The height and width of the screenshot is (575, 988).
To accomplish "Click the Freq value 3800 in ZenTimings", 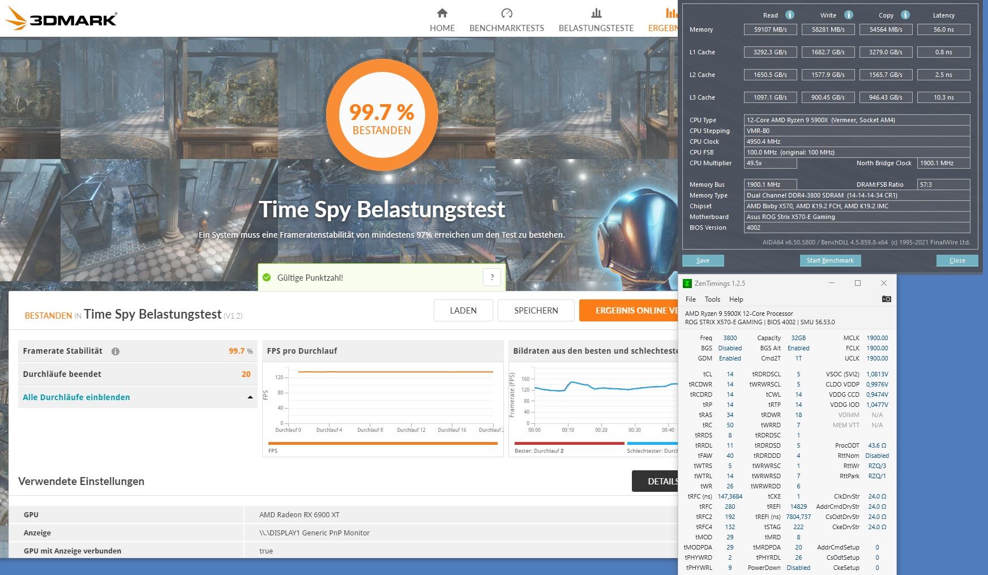I will point(730,338).
